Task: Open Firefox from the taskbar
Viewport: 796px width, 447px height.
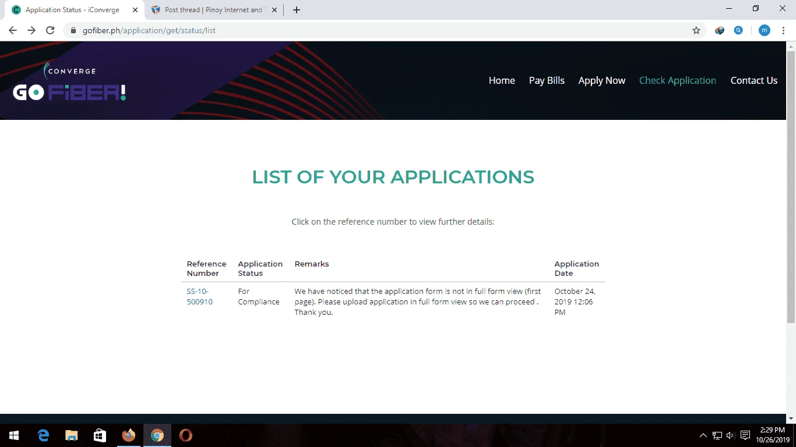Action: (x=128, y=435)
